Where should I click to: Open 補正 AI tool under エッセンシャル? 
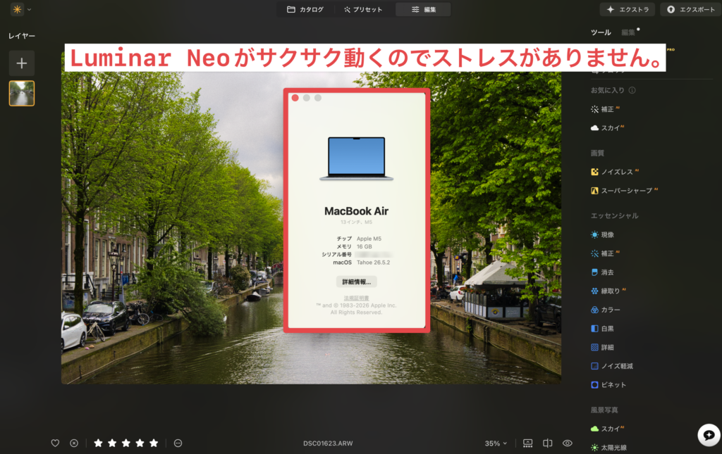pyautogui.click(x=606, y=253)
